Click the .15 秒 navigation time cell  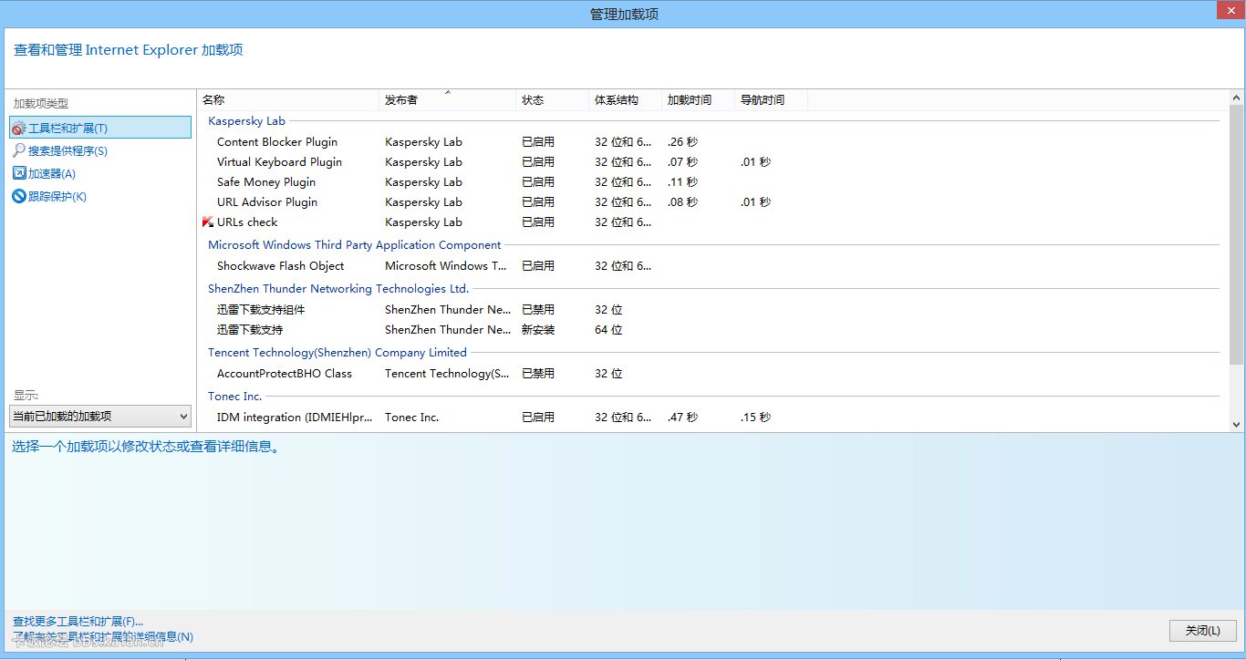755,417
